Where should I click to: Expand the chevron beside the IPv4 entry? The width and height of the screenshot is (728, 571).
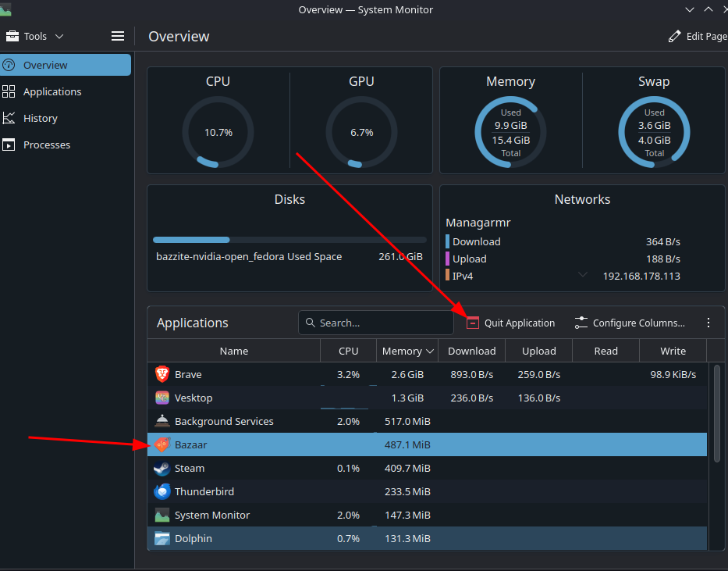582,275
